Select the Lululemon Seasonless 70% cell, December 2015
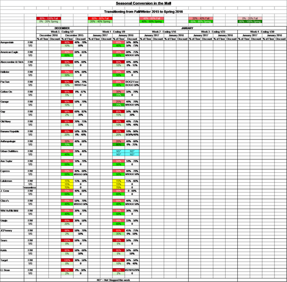 click(x=67, y=188)
